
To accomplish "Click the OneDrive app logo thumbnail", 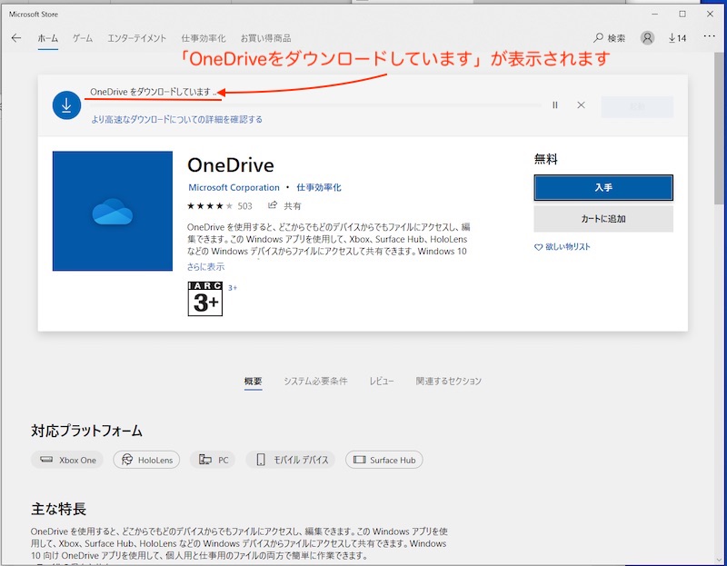I will (113, 211).
